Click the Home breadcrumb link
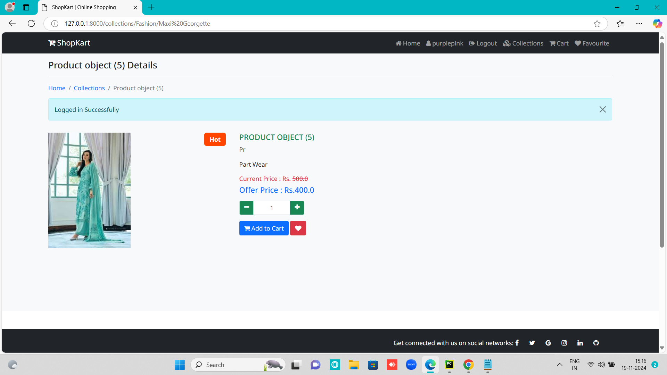The width and height of the screenshot is (667, 375). point(57,88)
